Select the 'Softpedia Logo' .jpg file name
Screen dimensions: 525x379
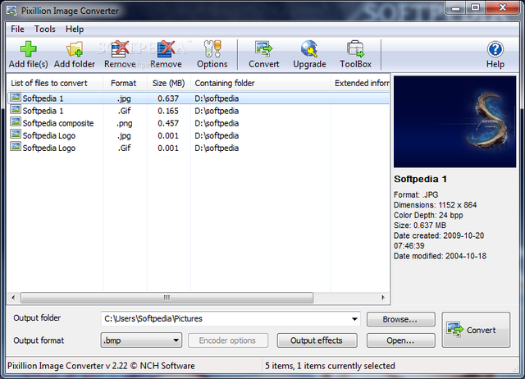click(x=49, y=135)
